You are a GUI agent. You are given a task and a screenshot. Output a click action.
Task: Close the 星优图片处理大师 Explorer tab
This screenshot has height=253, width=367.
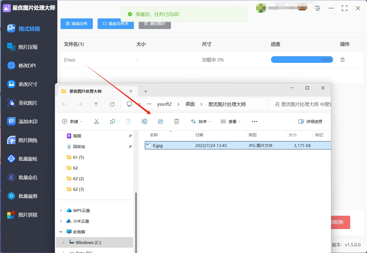[131, 91]
